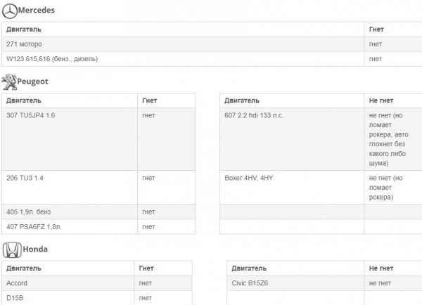This screenshot has width=422, height=305.
Task: Select the Mercedes heading text
Action: 37,11
